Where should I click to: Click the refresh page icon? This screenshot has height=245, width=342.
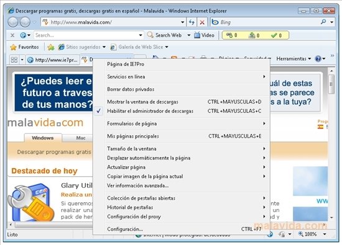coord(192,22)
